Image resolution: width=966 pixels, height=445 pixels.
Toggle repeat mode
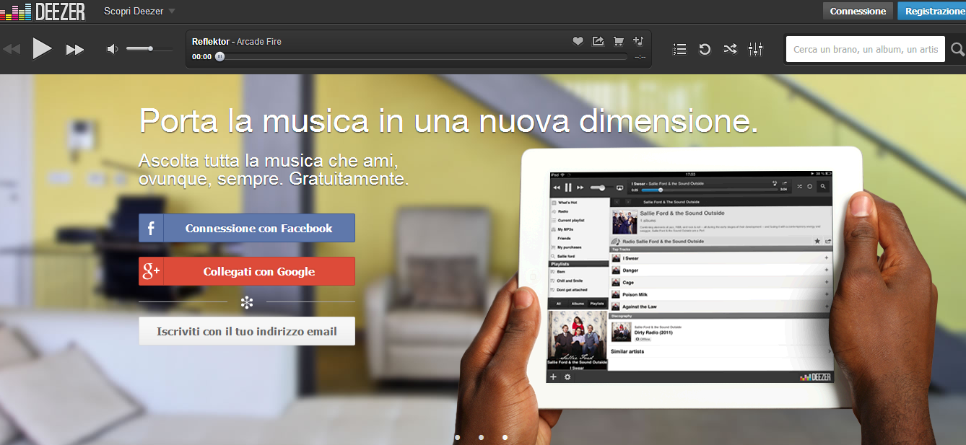tap(705, 49)
